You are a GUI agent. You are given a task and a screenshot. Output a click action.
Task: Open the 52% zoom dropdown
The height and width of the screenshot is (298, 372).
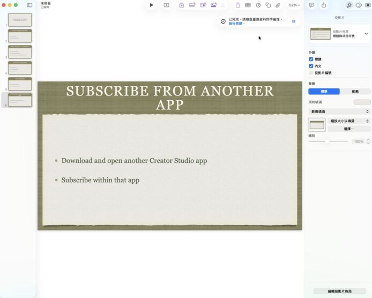pyautogui.click(x=294, y=5)
